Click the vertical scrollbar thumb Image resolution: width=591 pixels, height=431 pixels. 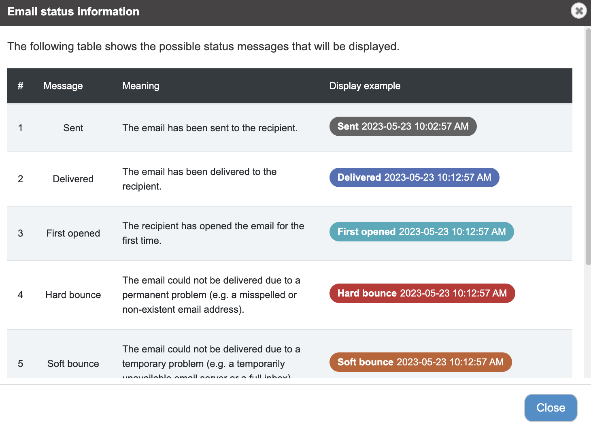pyautogui.click(x=588, y=147)
